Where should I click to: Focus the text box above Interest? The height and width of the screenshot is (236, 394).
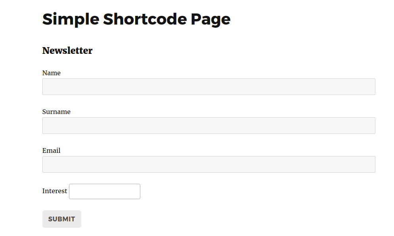click(208, 164)
